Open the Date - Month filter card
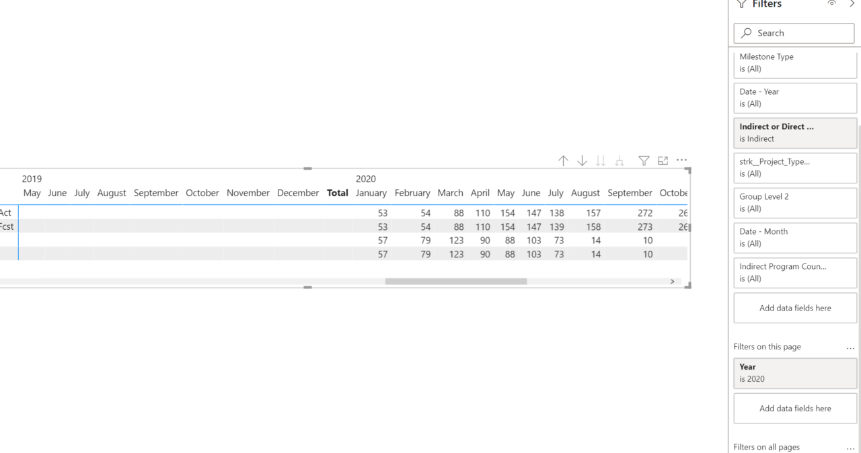This screenshot has width=861, height=453. (795, 237)
